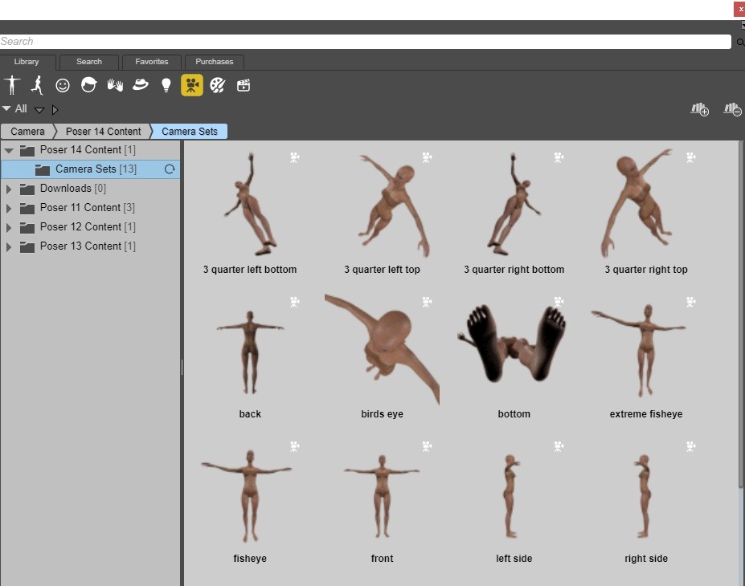
Task: Click the Add Library icon
Action: tap(699, 109)
